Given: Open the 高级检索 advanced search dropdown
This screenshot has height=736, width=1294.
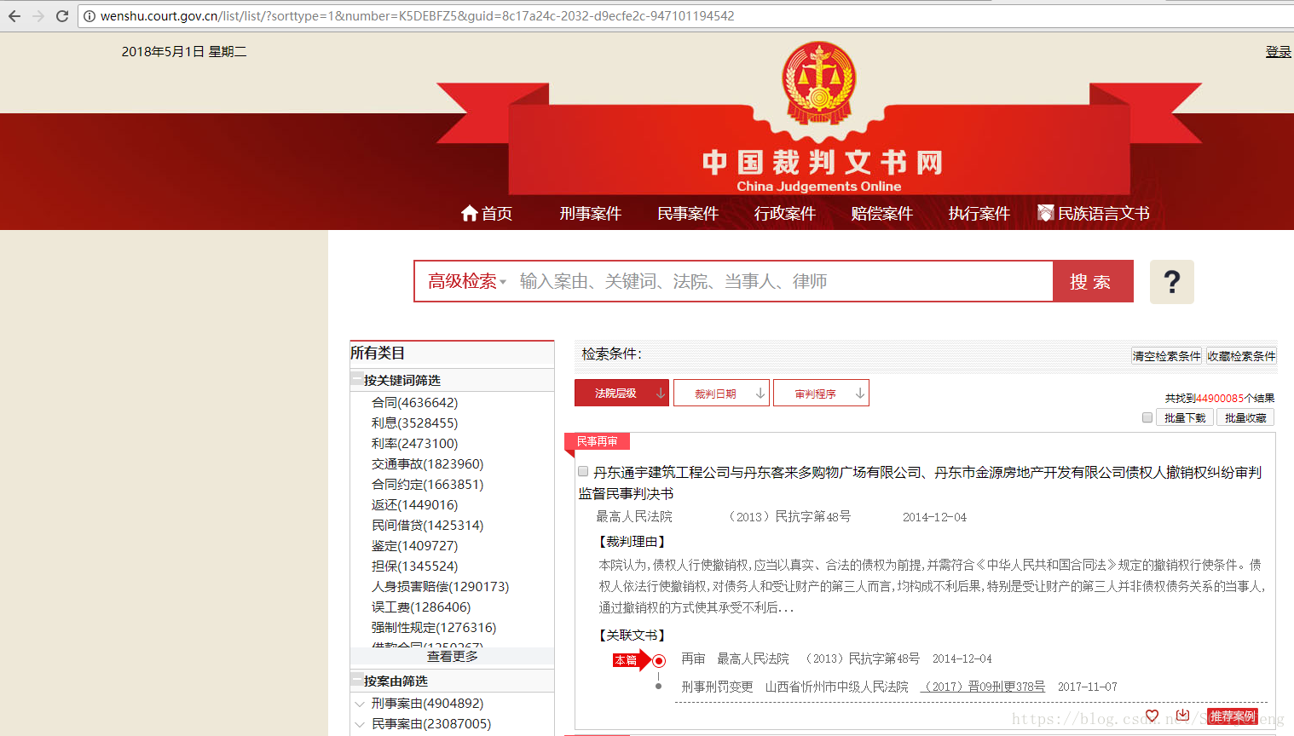Looking at the screenshot, I should (466, 281).
